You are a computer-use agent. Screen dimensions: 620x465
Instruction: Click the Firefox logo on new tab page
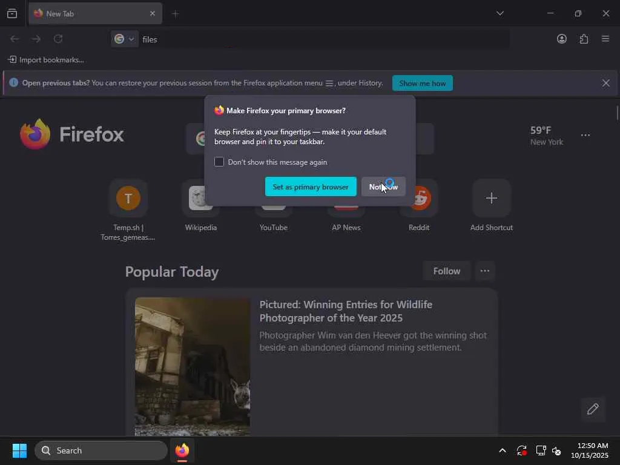click(72, 134)
